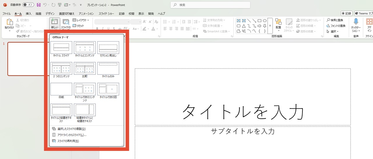The width and height of the screenshot is (373, 159).
Task: Choose the タイトルとコンテンツ layout
Action: [x=85, y=49]
